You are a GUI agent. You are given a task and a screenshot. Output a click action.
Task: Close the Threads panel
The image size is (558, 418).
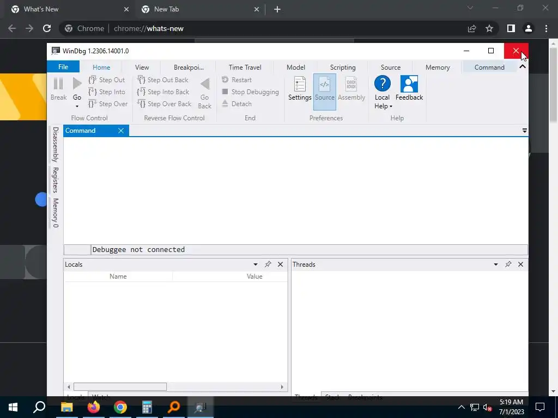coord(520,265)
